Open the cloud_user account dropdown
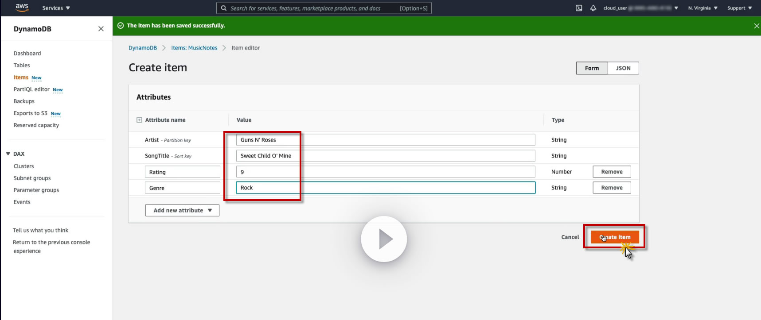Viewport: 761px width, 320px height. (640, 8)
